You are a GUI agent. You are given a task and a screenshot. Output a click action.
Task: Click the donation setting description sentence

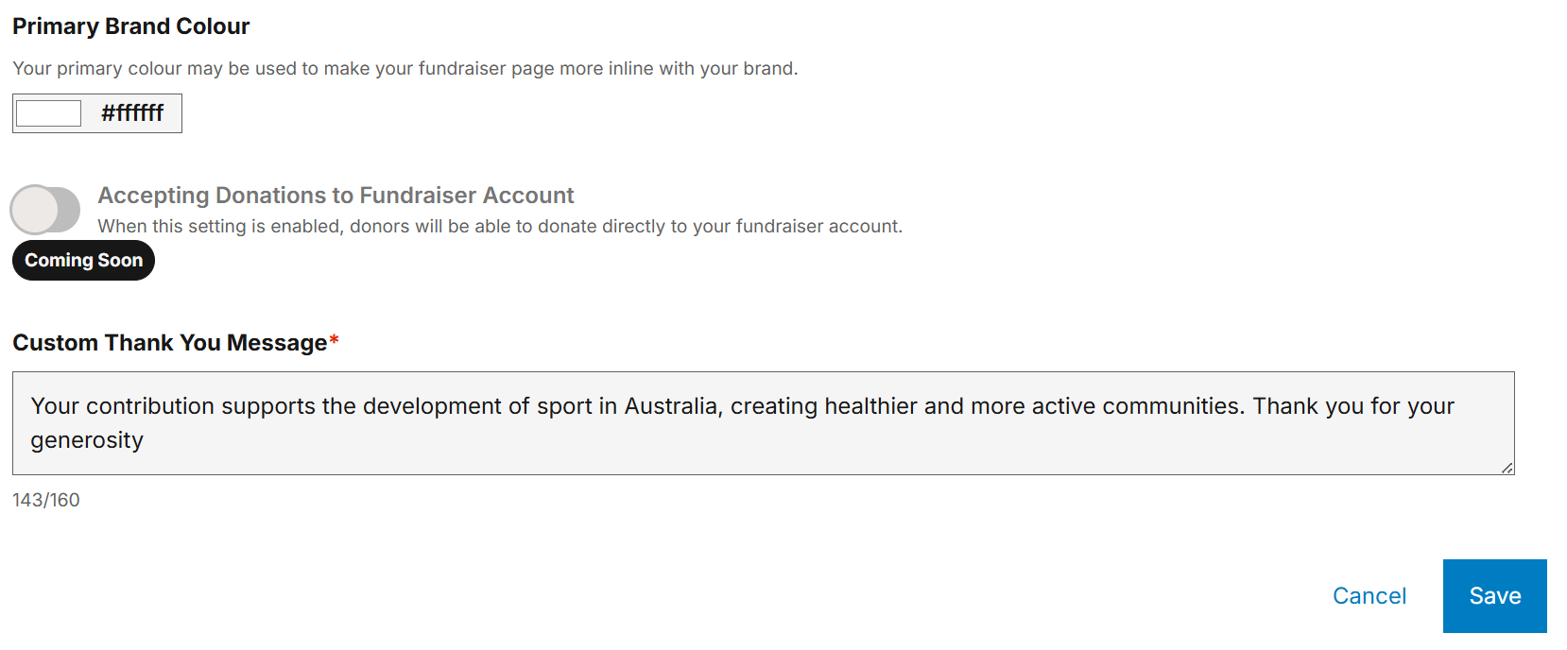[x=500, y=227]
